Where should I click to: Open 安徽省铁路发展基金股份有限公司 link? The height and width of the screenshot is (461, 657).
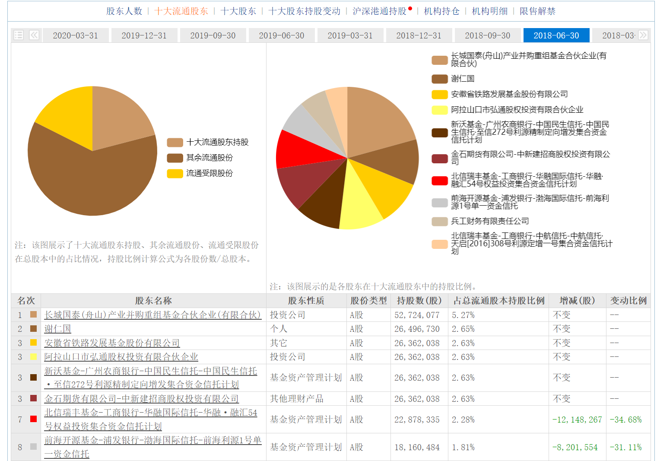click(112, 343)
